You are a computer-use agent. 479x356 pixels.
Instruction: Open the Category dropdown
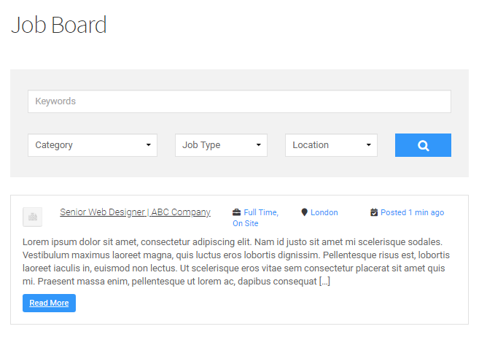pos(93,145)
